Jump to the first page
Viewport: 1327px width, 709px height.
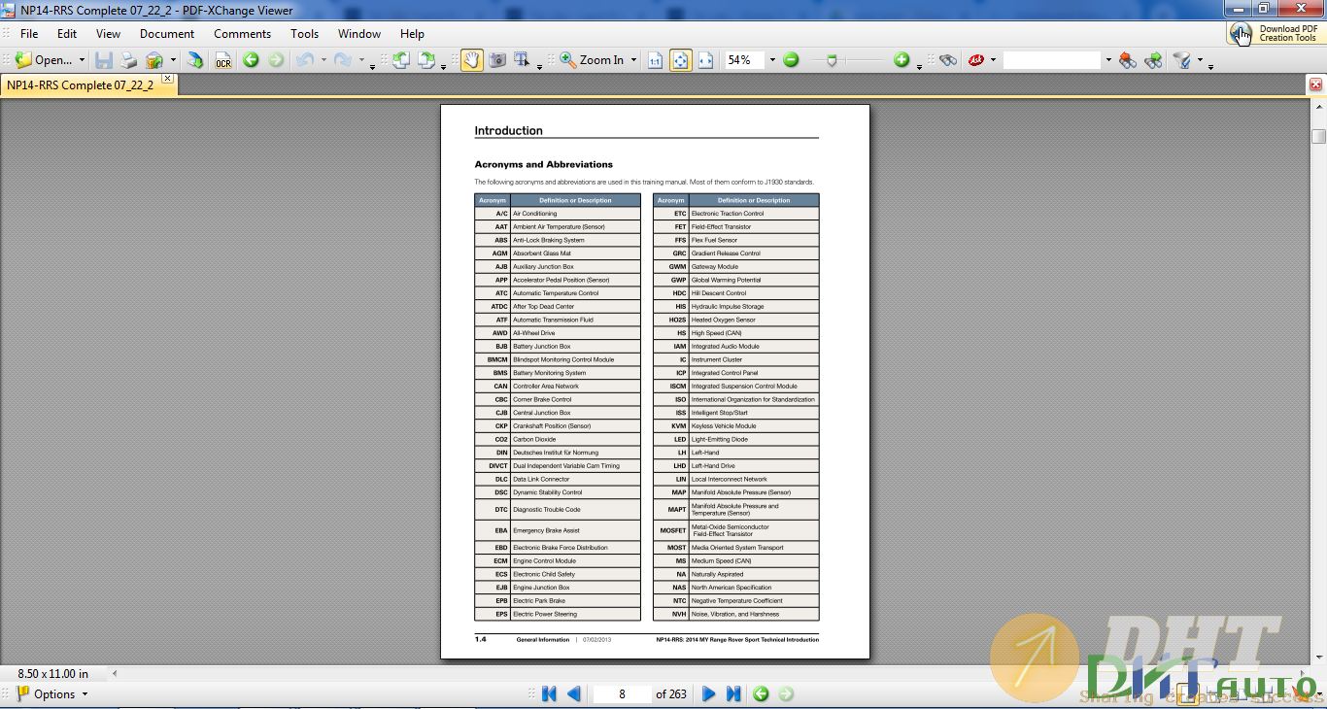pos(549,693)
